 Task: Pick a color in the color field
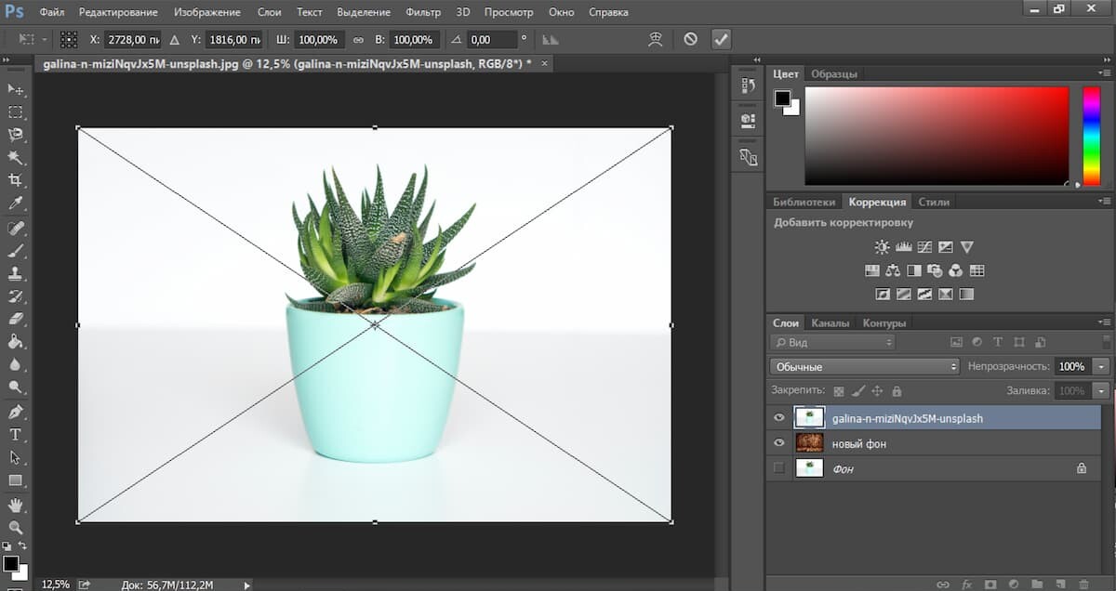pos(937,135)
